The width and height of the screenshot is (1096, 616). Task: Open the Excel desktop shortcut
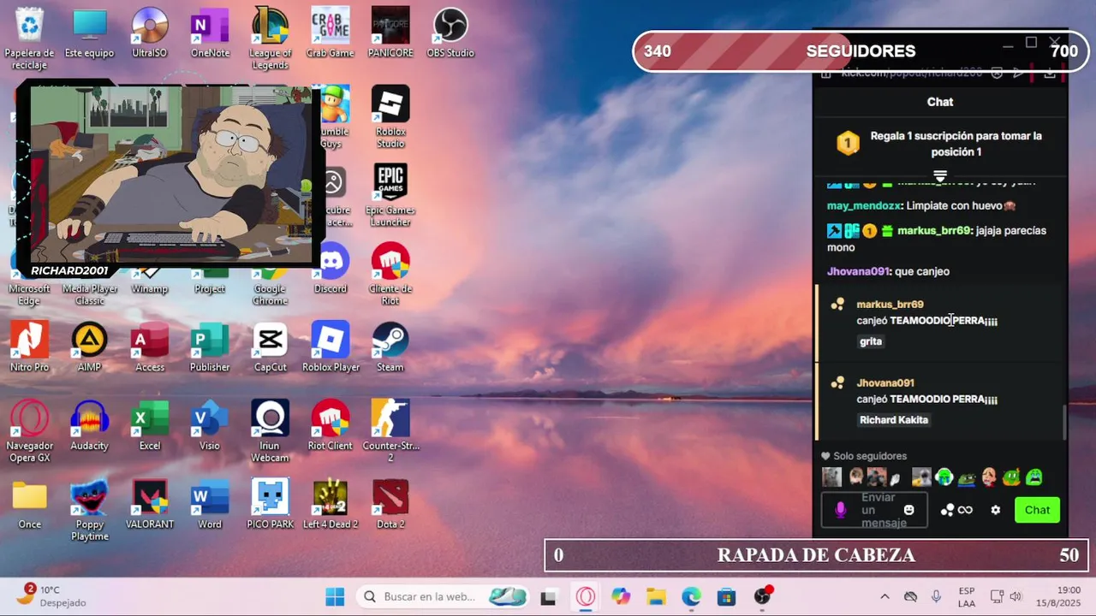pos(150,426)
